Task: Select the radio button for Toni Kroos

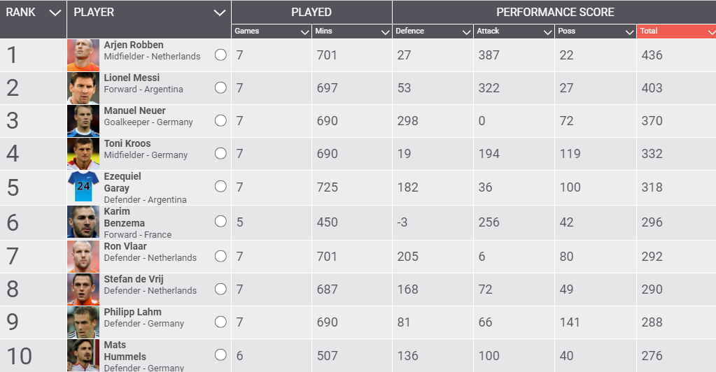Action: click(220, 154)
